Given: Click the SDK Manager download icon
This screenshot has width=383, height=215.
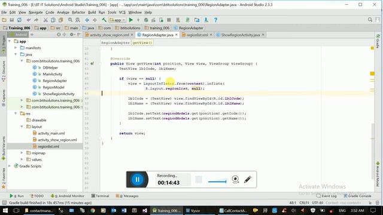Looking at the screenshot, I should tap(206, 20).
